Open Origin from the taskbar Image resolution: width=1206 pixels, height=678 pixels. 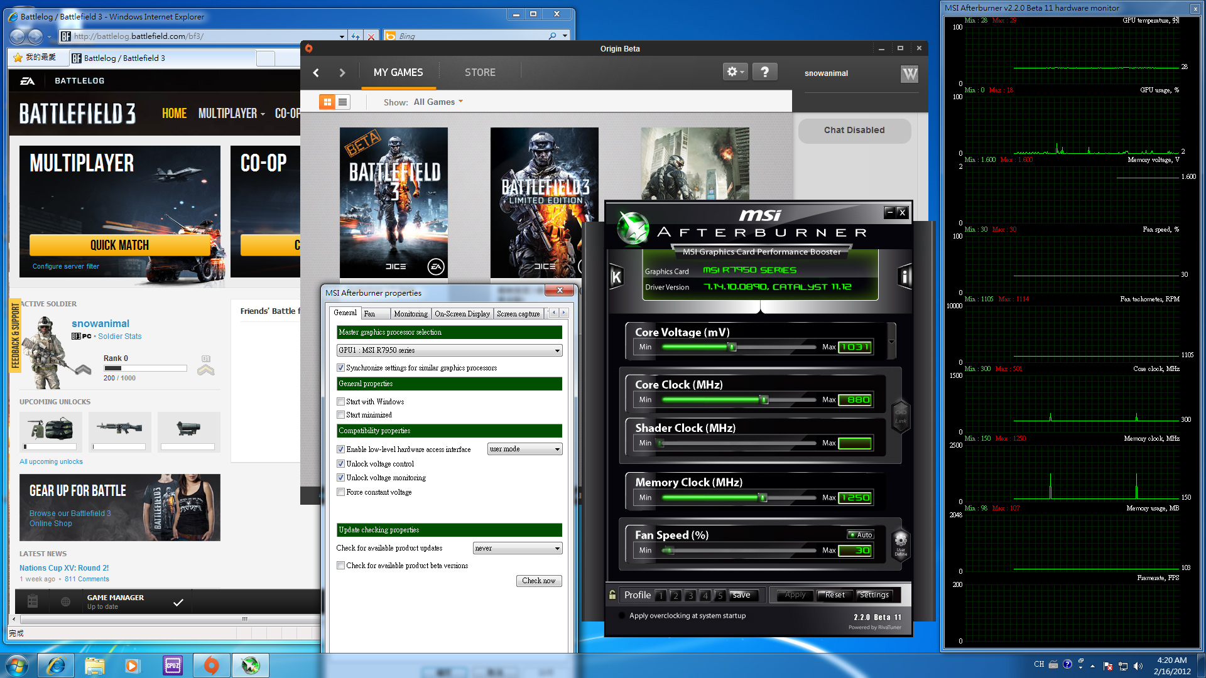pos(212,665)
